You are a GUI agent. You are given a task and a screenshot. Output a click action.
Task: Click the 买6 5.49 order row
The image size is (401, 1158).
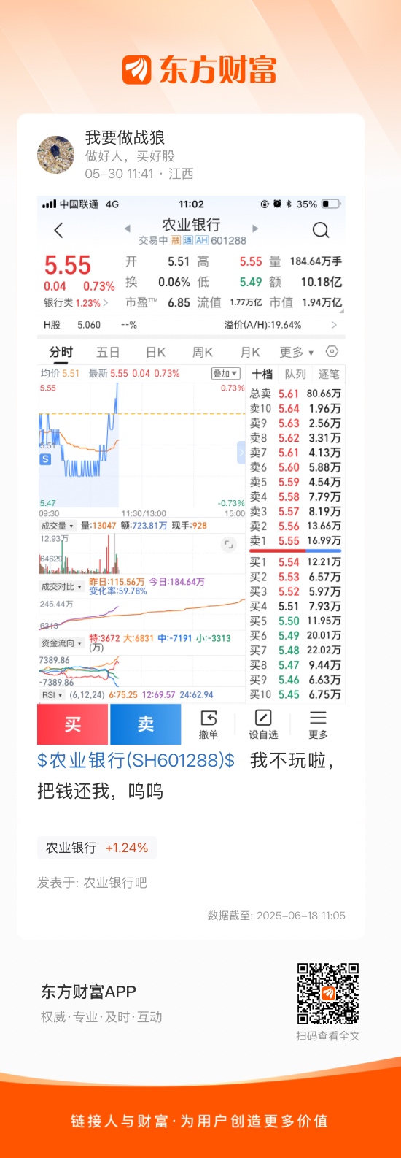coord(295,636)
